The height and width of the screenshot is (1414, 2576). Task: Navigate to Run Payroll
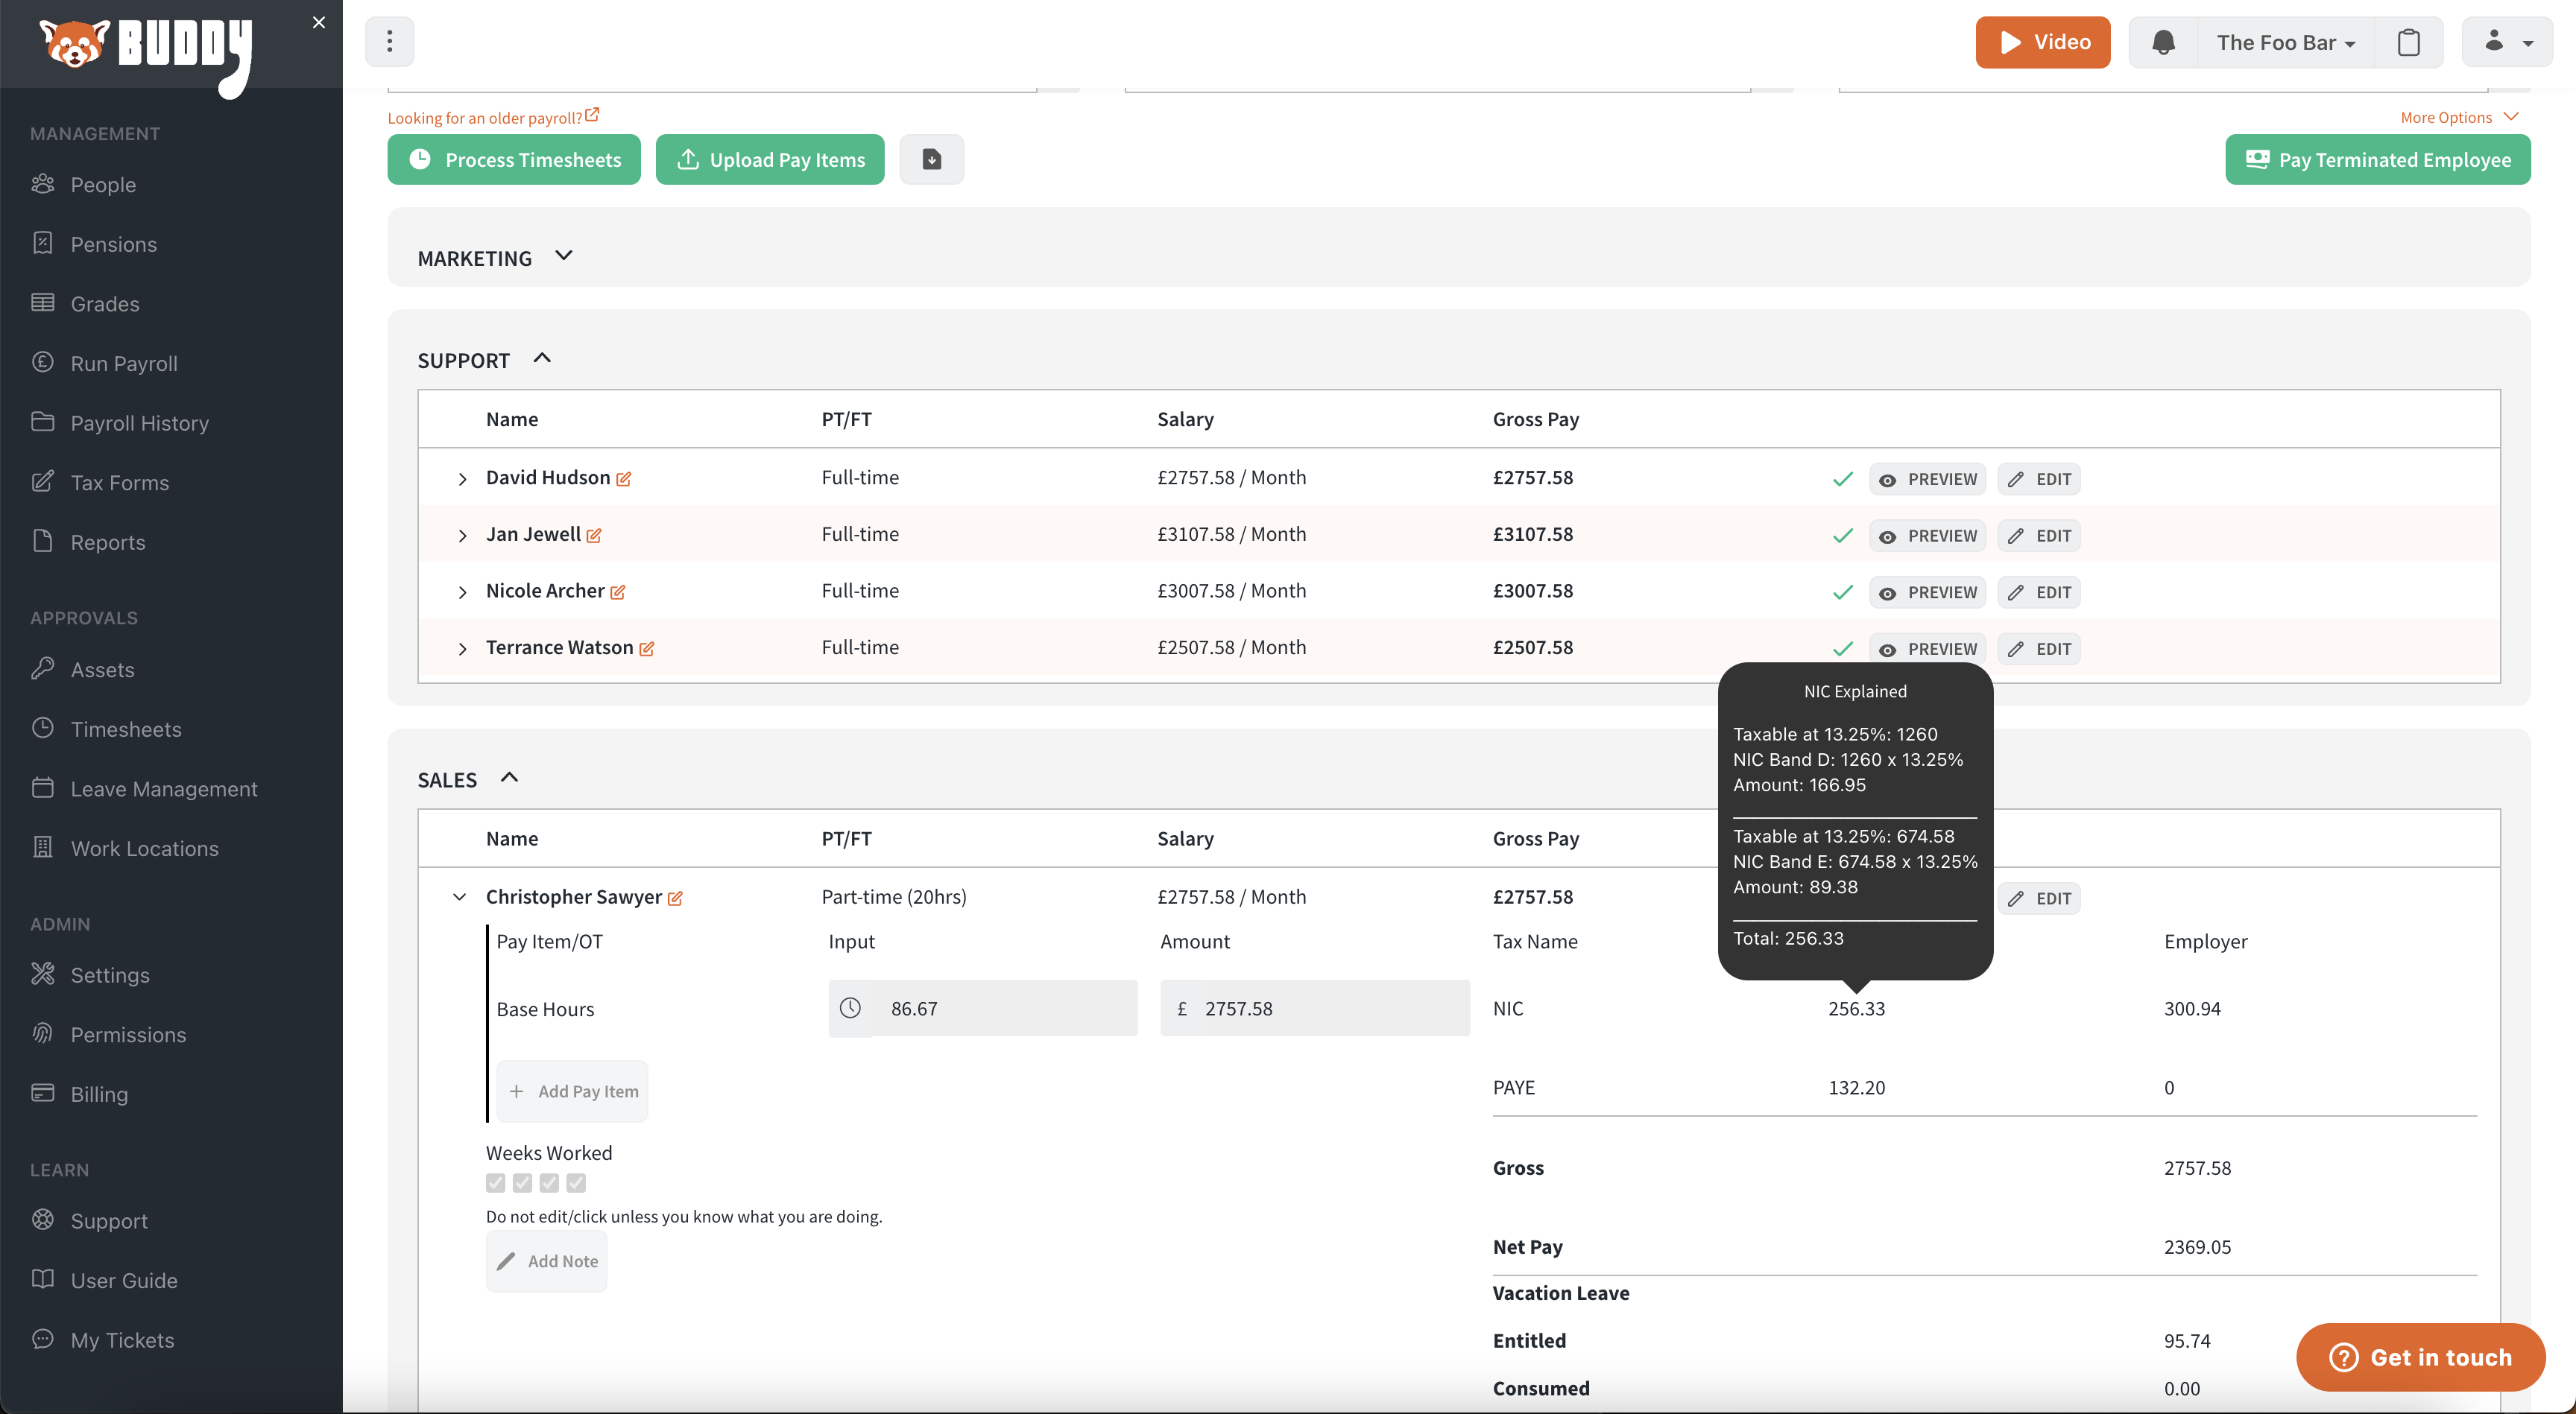coord(124,364)
